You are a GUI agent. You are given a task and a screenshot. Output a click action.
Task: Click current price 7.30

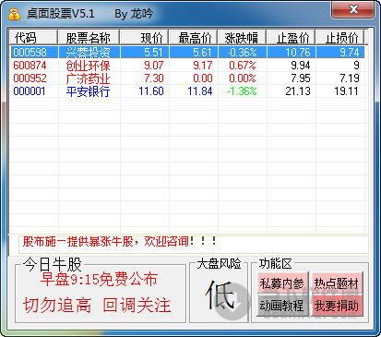click(x=154, y=78)
